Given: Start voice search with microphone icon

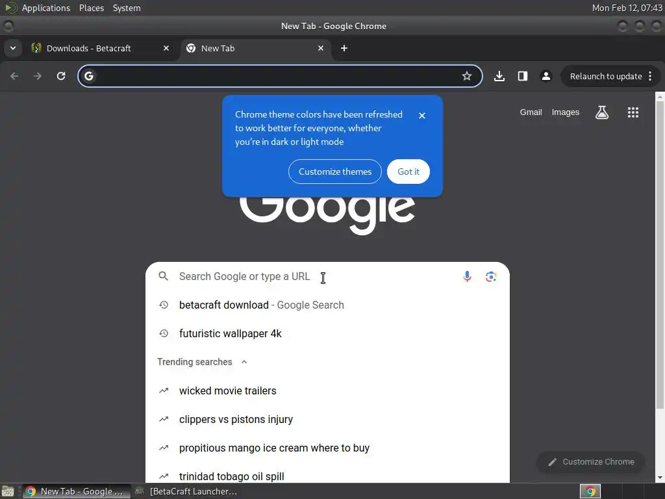Looking at the screenshot, I should click(x=467, y=276).
